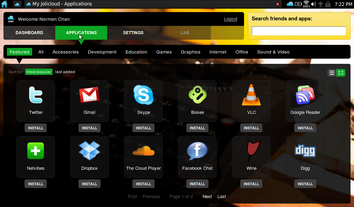354x207 pixels.
Task: Switch to grid view
Action: click(341, 73)
